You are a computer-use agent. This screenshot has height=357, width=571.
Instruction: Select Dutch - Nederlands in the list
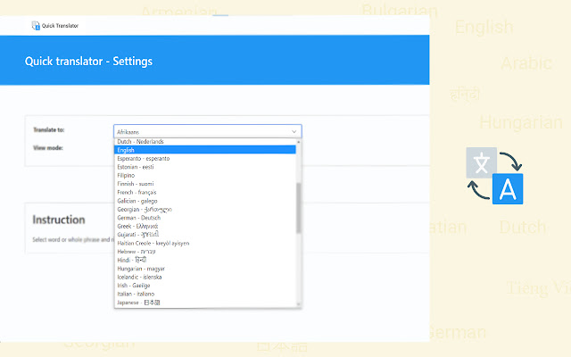(x=205, y=141)
